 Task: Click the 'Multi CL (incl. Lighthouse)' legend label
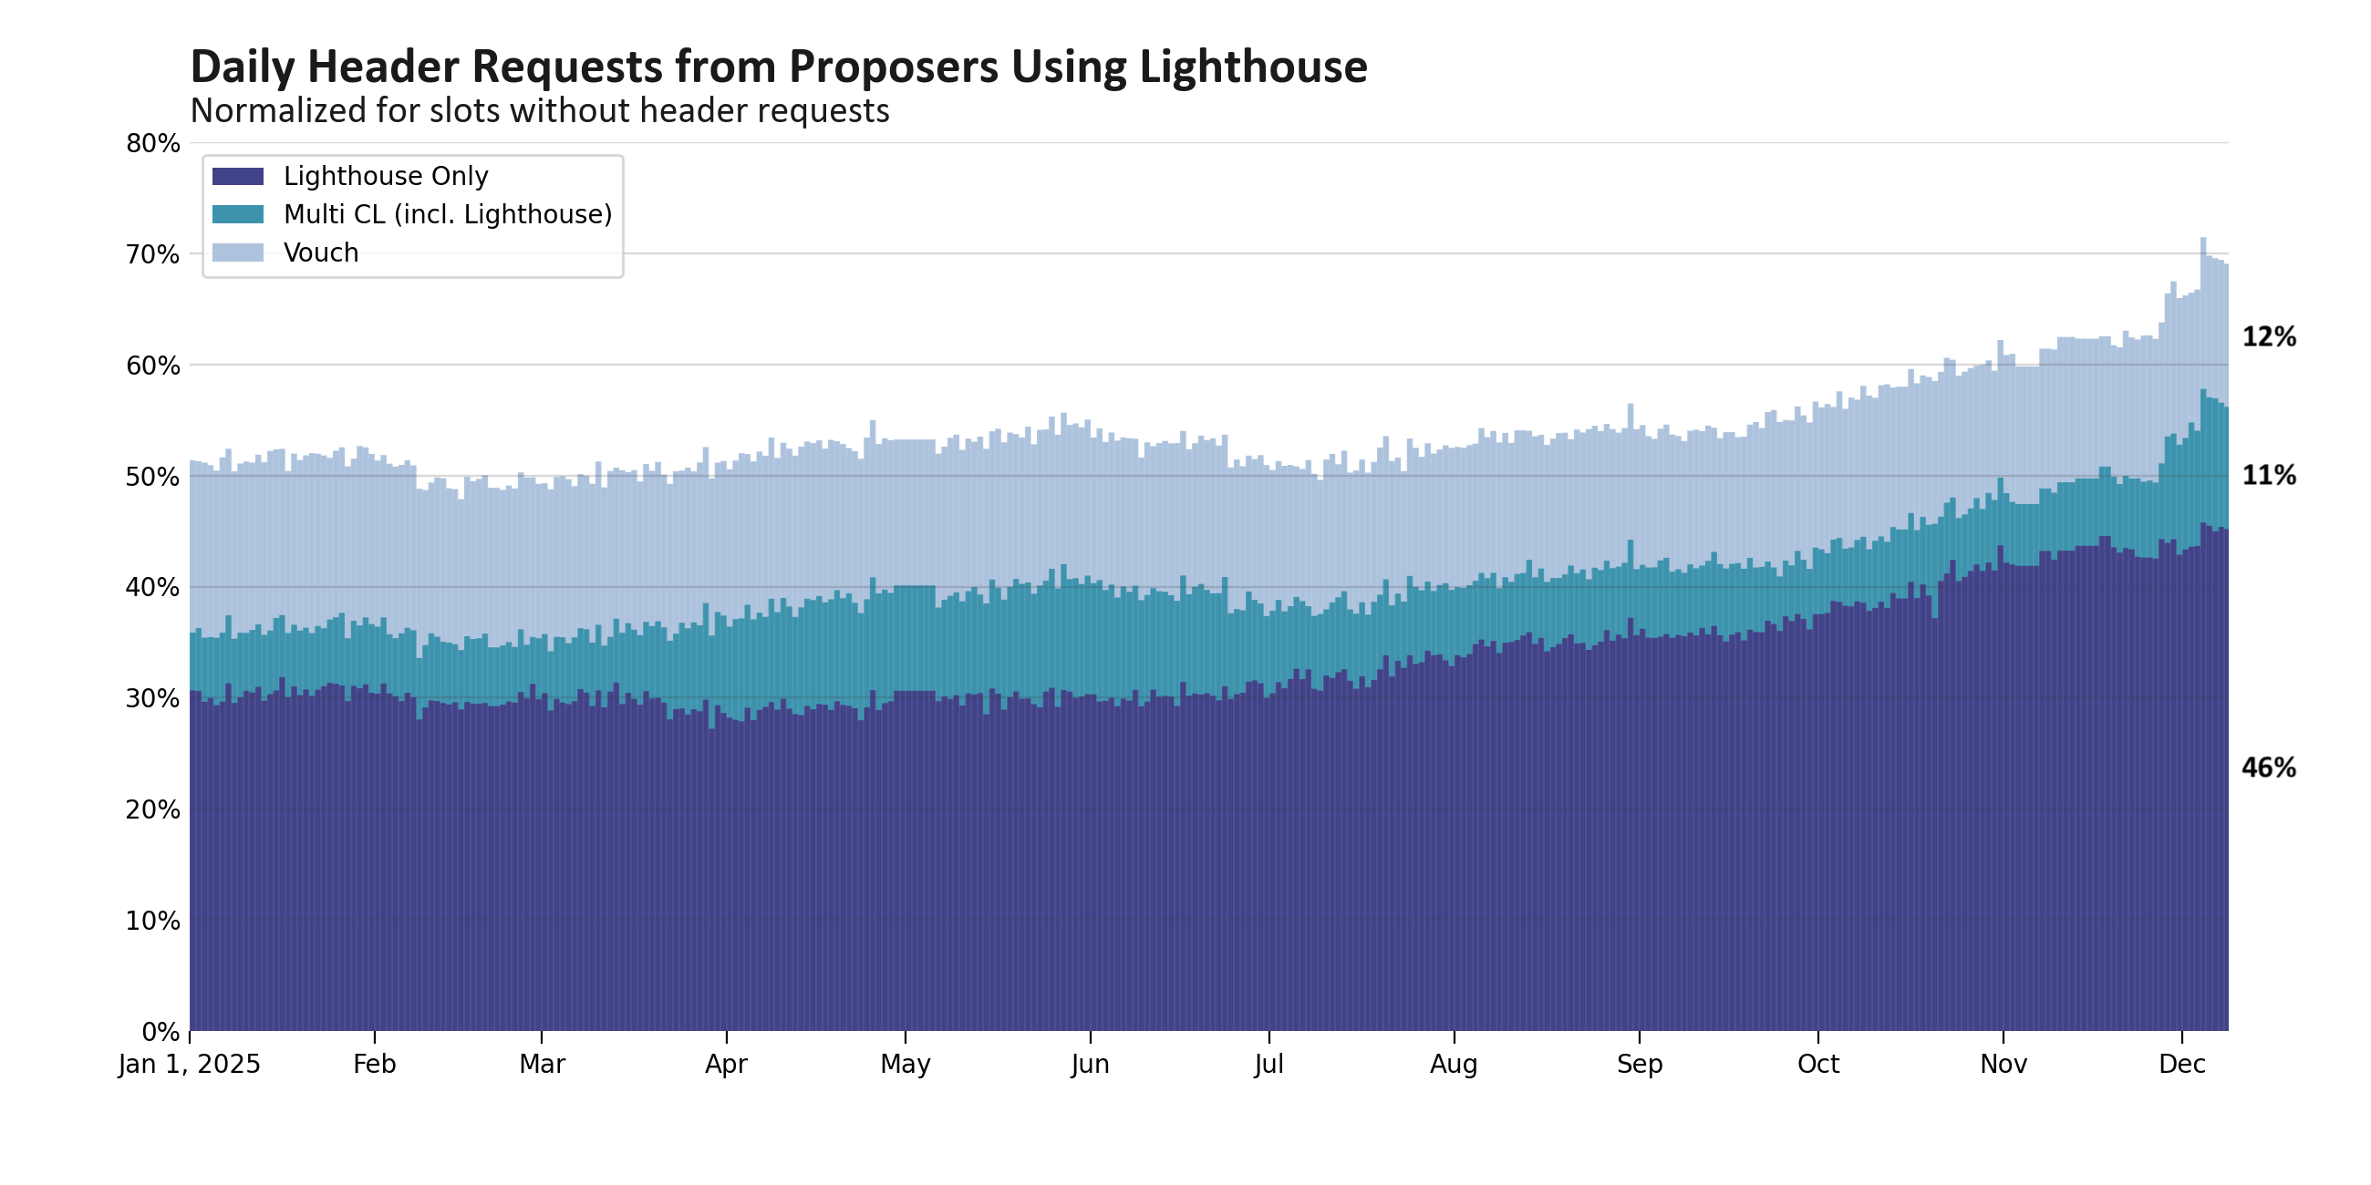pos(448,214)
